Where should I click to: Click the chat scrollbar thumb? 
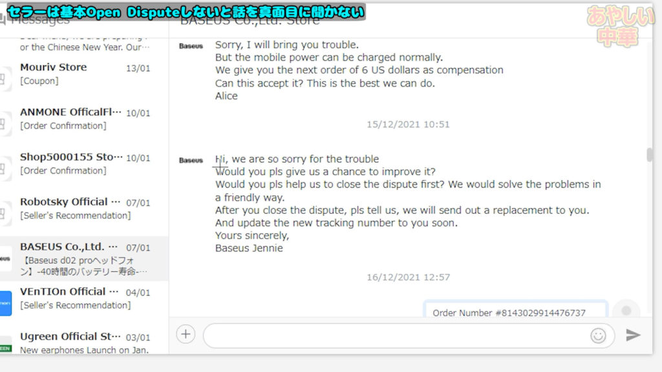tap(649, 155)
